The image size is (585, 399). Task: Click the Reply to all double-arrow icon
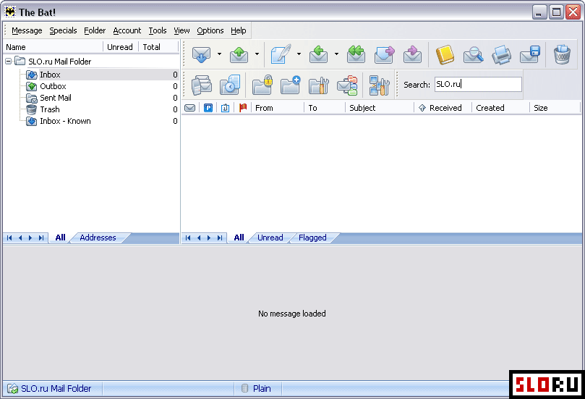pyautogui.click(x=356, y=54)
